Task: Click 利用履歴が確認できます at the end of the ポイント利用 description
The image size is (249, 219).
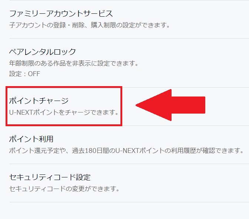Action: 207,150
